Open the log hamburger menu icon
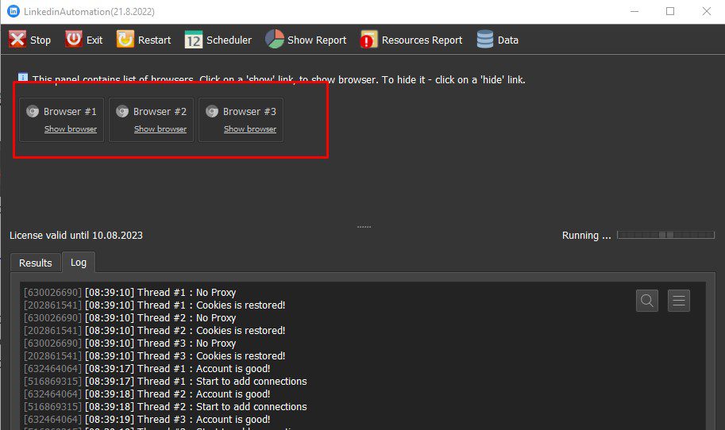 678,301
